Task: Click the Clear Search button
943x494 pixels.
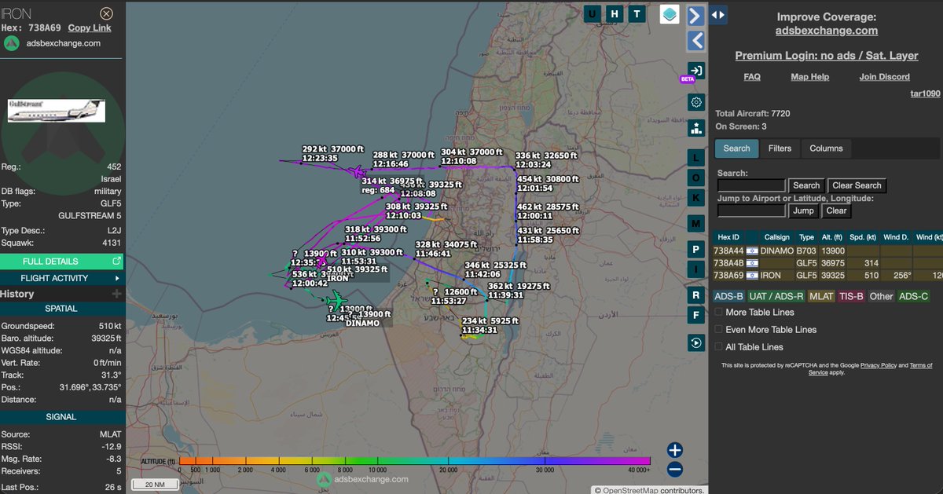Action: point(857,185)
